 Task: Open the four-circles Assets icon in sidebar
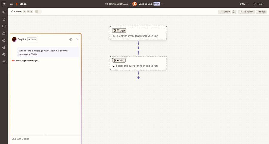(x=4, y=12)
